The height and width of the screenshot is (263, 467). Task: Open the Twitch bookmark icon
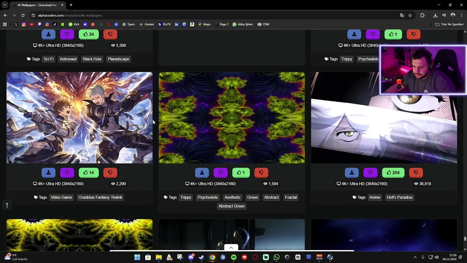(39, 24)
